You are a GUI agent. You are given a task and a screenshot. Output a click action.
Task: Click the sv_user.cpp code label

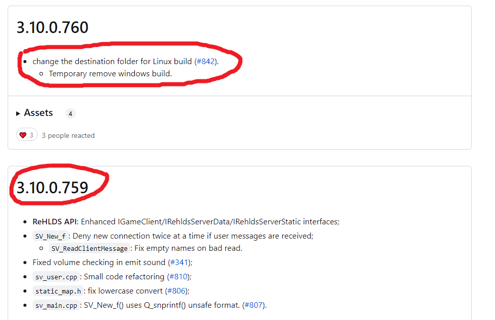coord(56,277)
